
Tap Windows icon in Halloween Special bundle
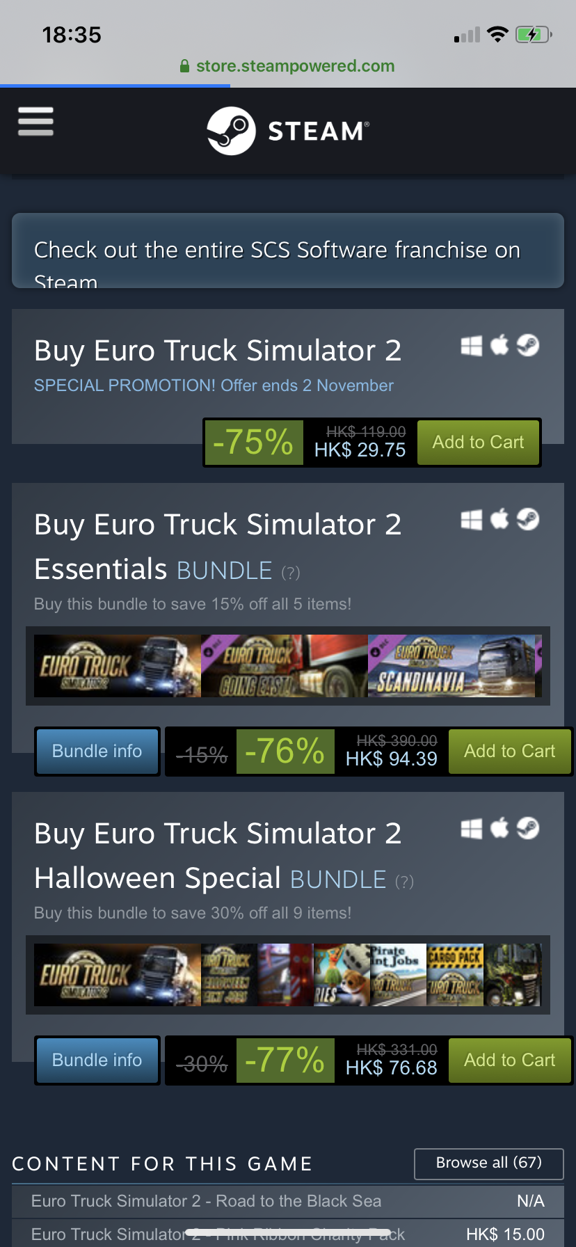pos(472,829)
